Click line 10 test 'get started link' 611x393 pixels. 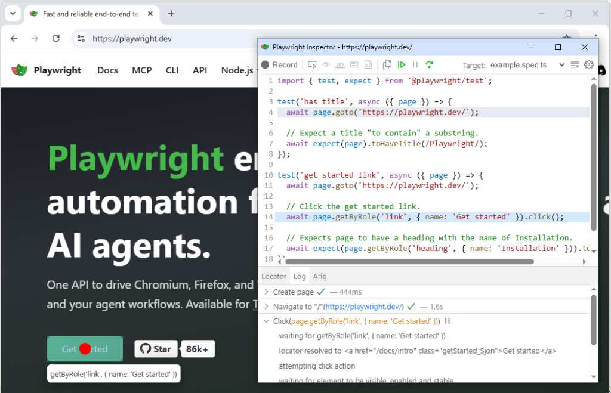(x=380, y=175)
